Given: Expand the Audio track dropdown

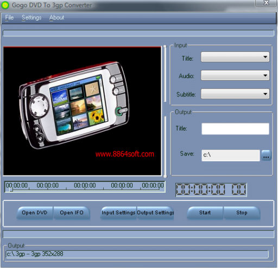Looking at the screenshot, I should pyautogui.click(x=235, y=75).
